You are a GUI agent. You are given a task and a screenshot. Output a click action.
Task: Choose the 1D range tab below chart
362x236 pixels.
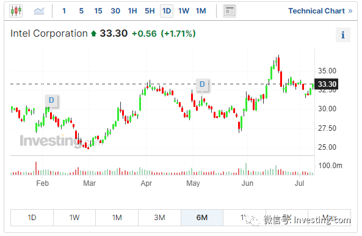32,218
